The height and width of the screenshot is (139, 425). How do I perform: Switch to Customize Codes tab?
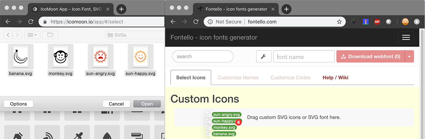(x=291, y=78)
